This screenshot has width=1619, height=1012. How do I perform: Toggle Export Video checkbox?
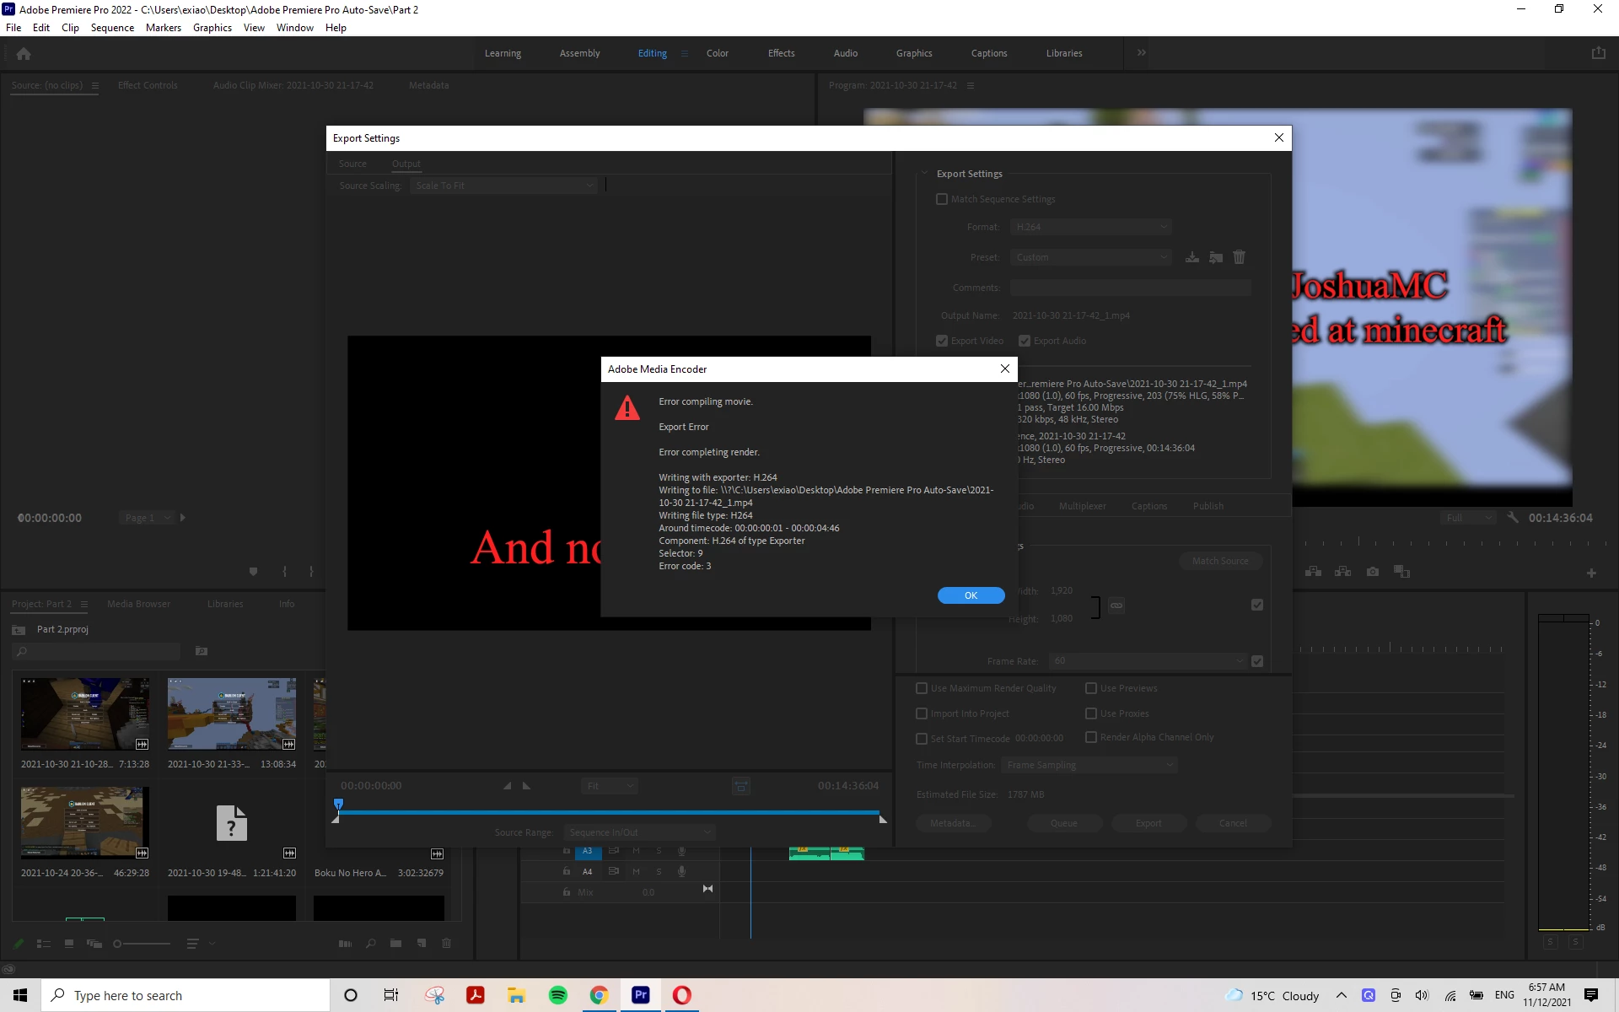pyautogui.click(x=942, y=341)
